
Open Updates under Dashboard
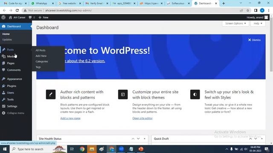[x=7, y=40]
